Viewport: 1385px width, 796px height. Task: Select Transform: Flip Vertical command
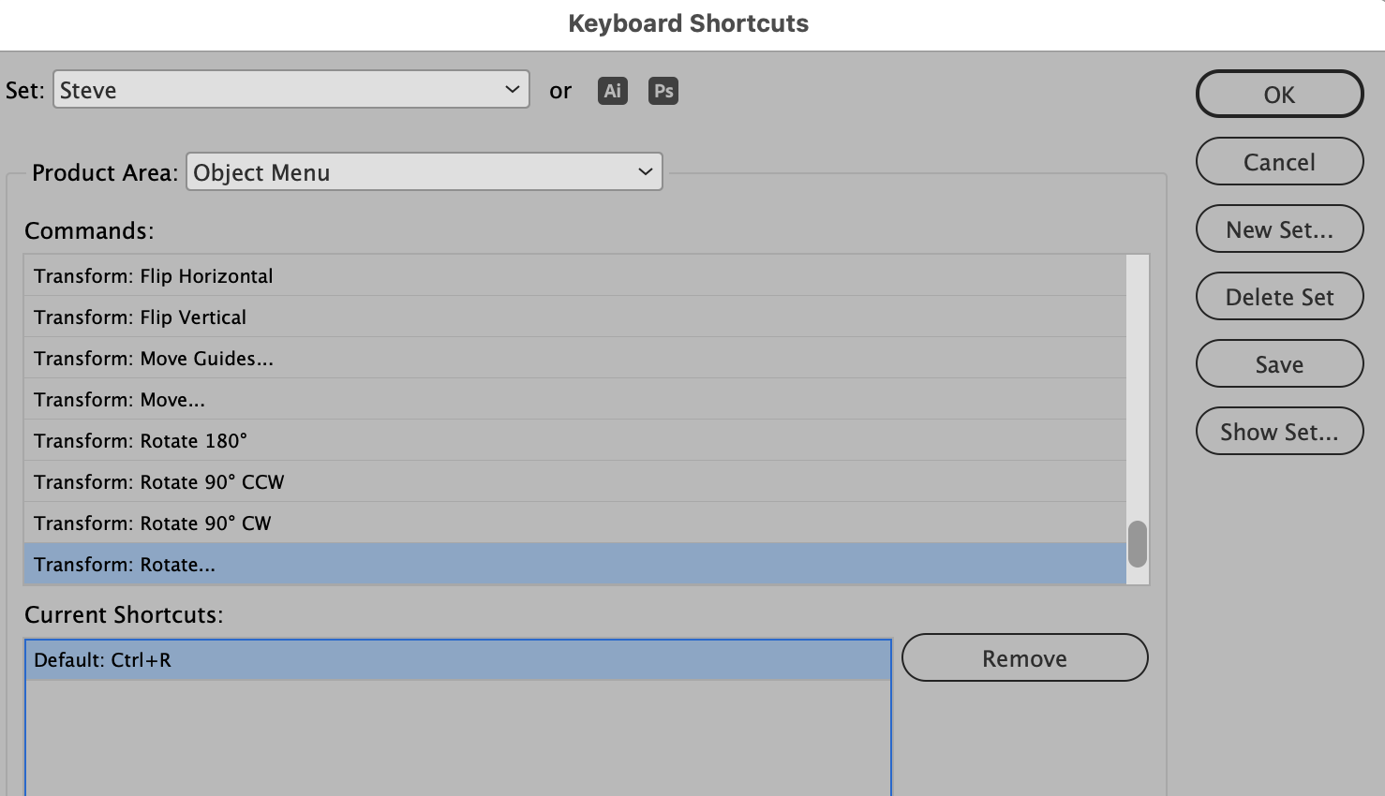point(140,317)
